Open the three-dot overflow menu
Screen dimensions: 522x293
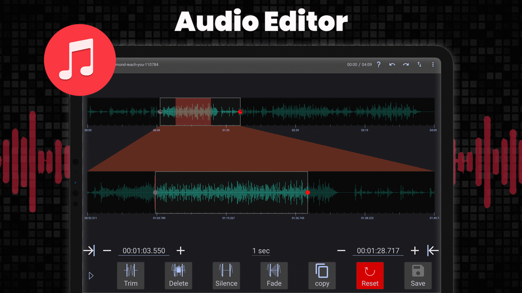click(x=433, y=64)
